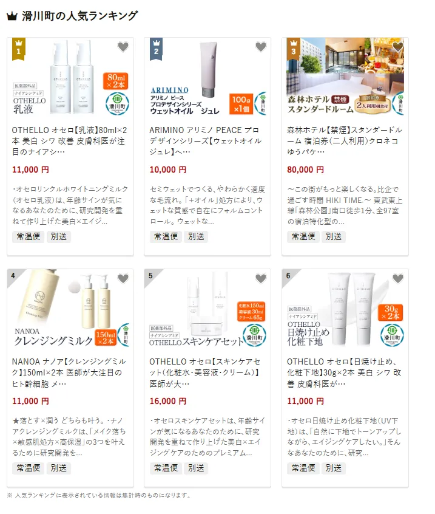The width and height of the screenshot is (435, 514).
Task: Toggle favorite heart on 森林ホテル card
Action: pos(398,47)
